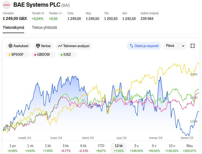Switch to the Yleisnäkymä tab

pyautogui.click(x=13, y=27)
